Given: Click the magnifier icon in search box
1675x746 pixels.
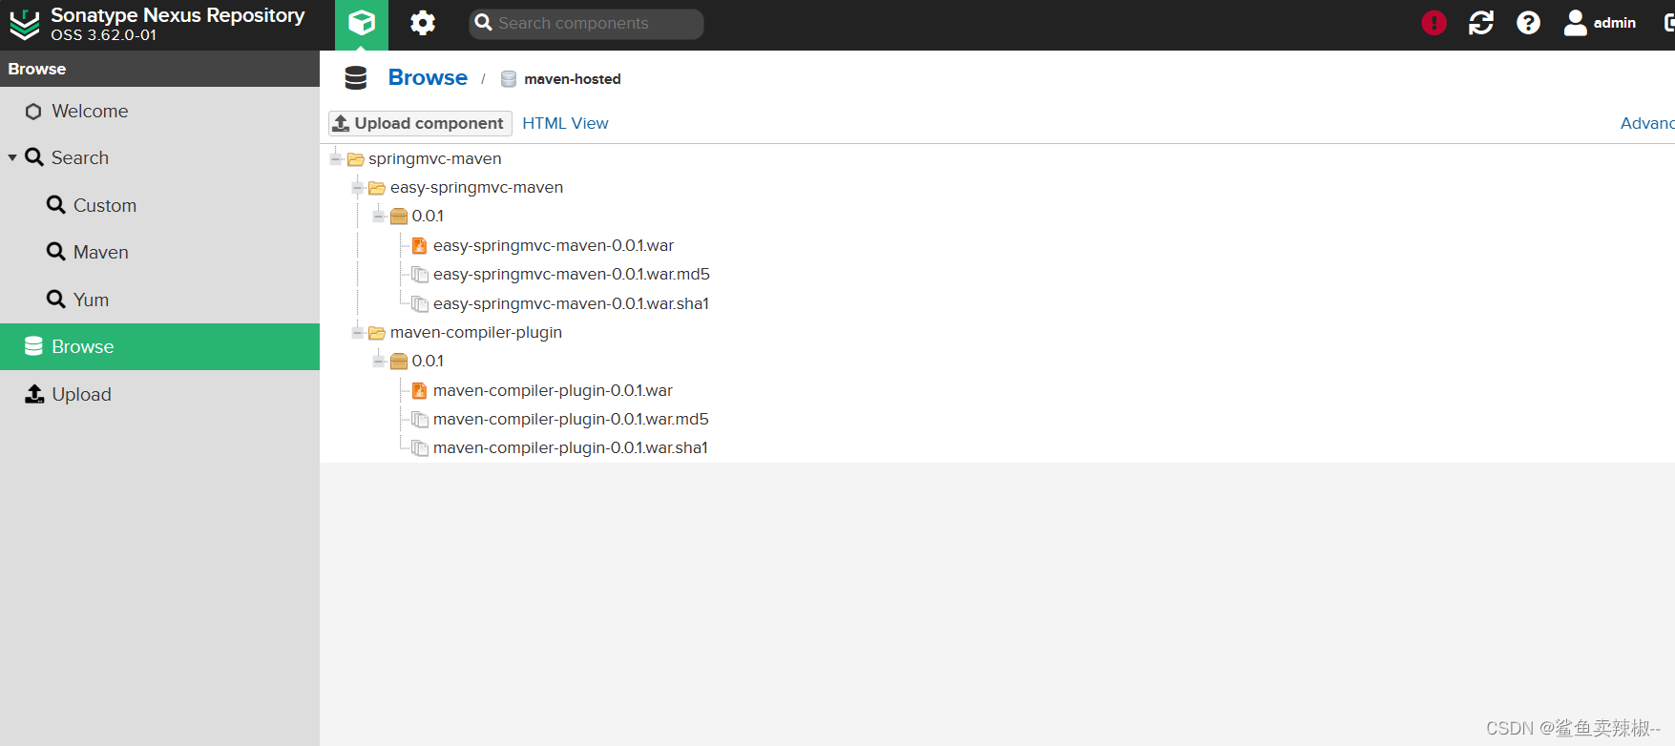Looking at the screenshot, I should (x=483, y=23).
